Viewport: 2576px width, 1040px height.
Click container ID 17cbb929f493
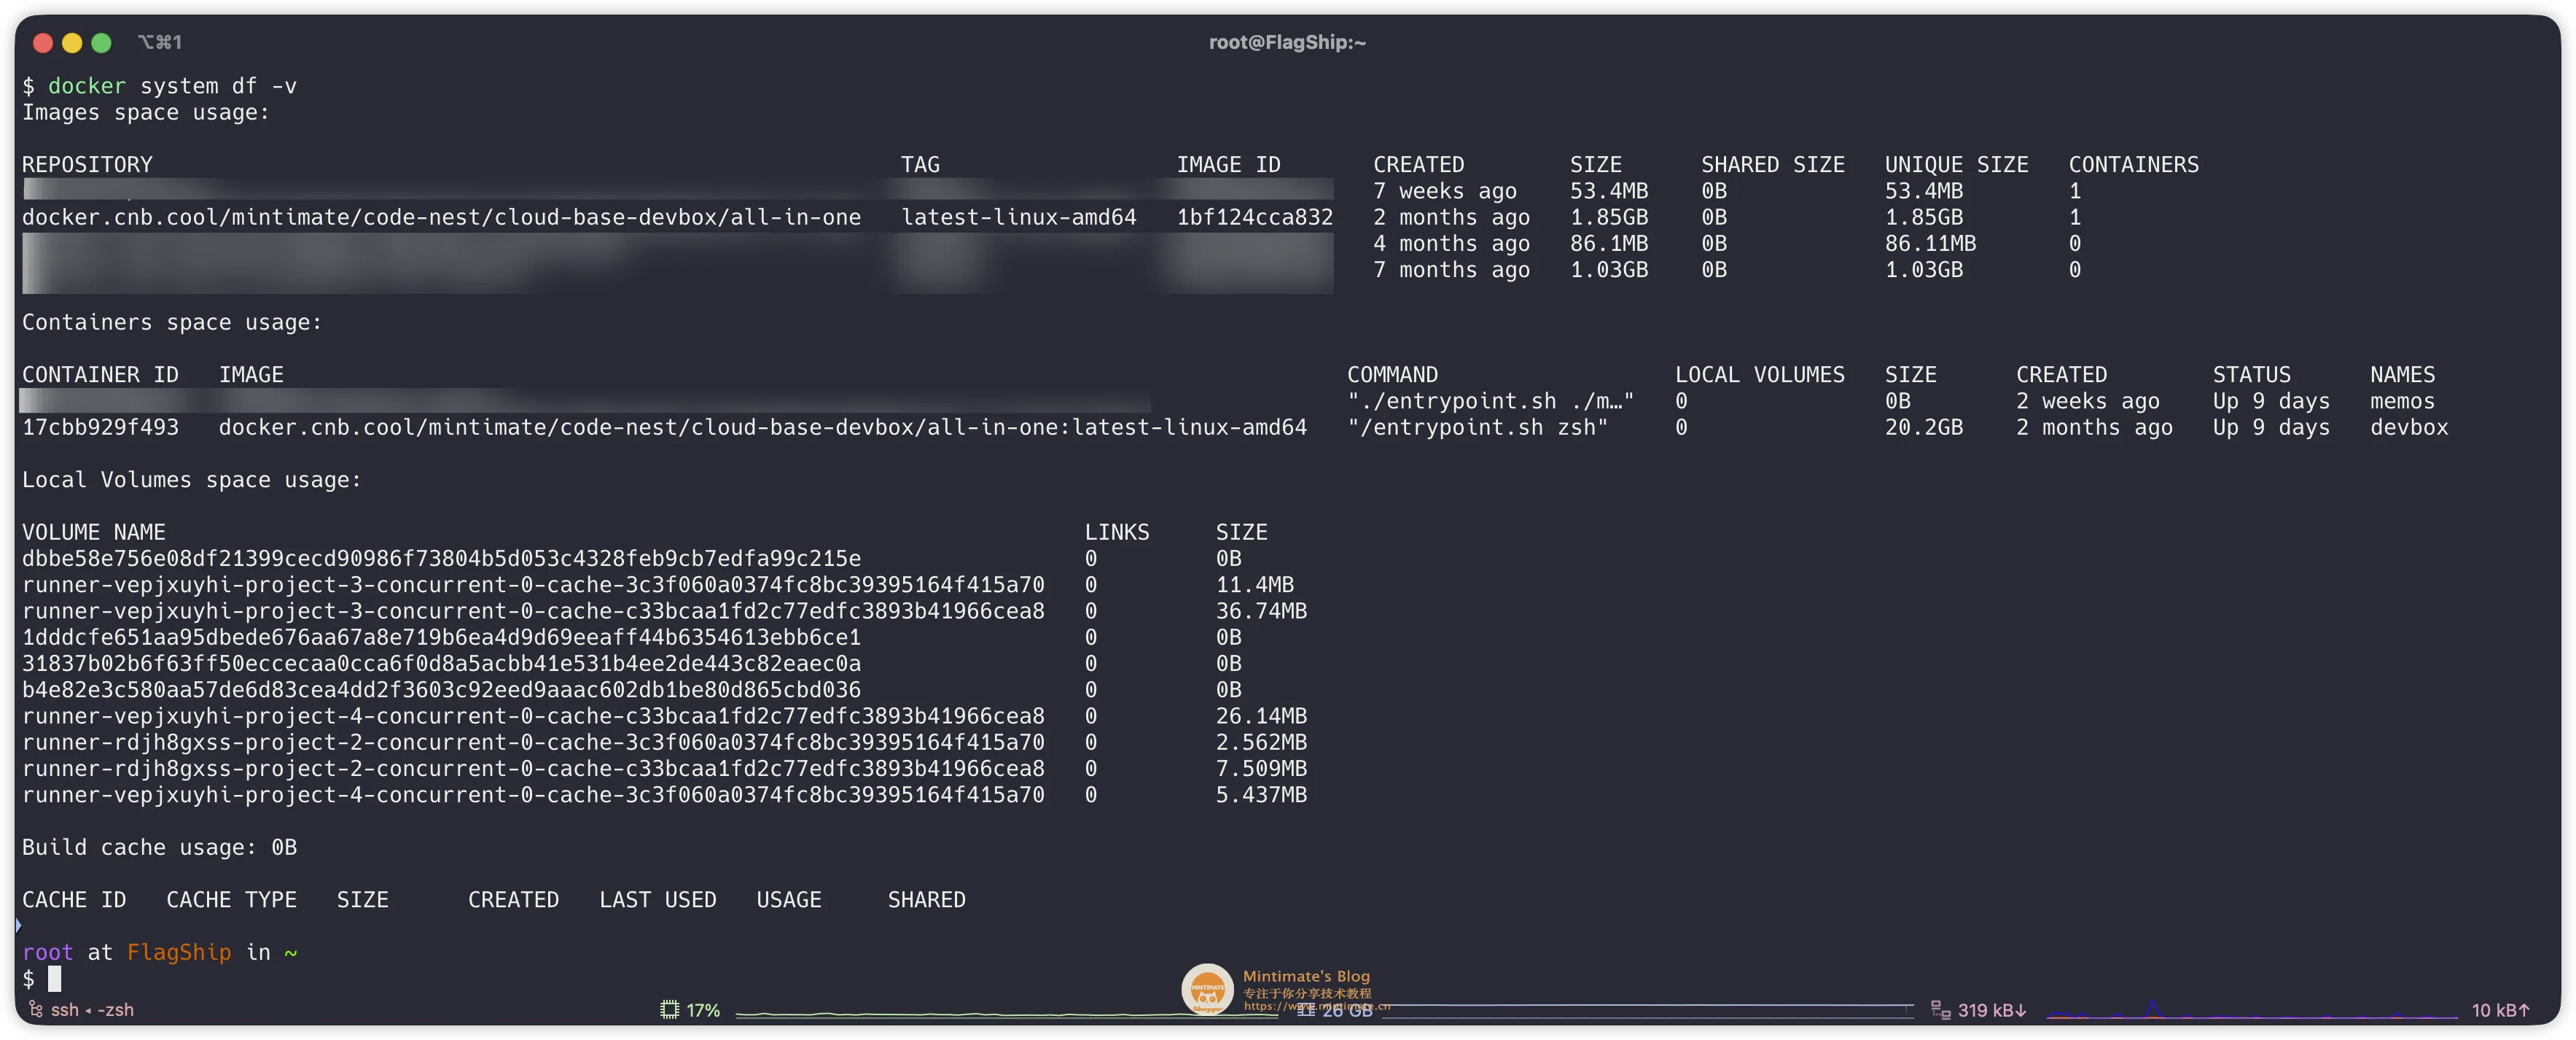click(x=100, y=427)
